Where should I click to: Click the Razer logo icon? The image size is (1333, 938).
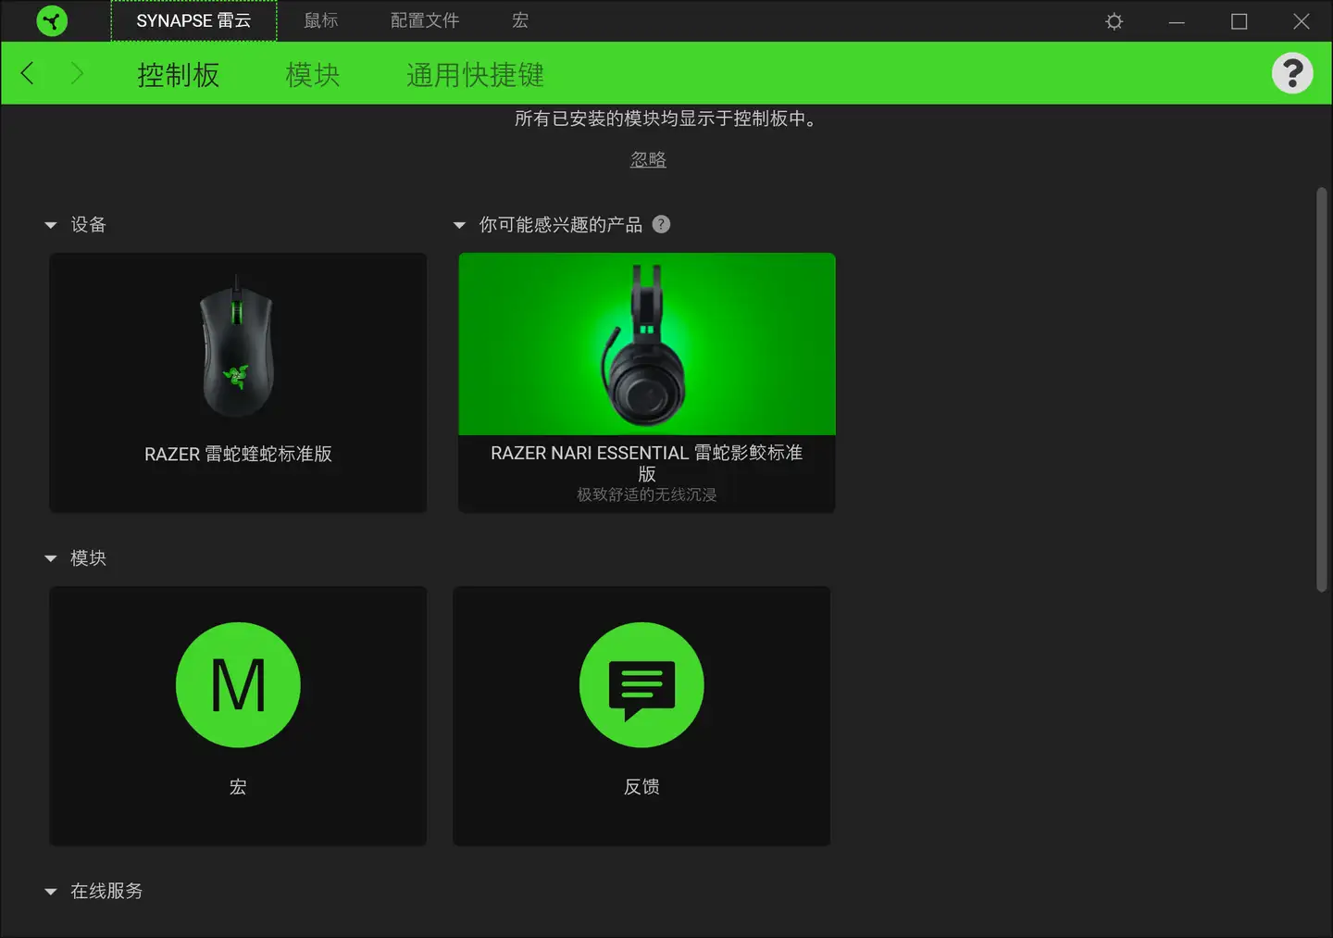pos(52,20)
